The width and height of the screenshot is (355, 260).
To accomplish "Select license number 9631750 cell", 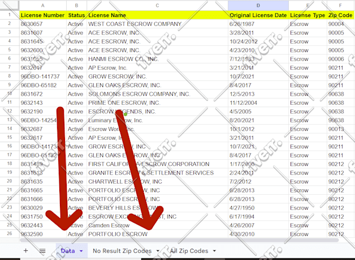I will click(43, 216).
